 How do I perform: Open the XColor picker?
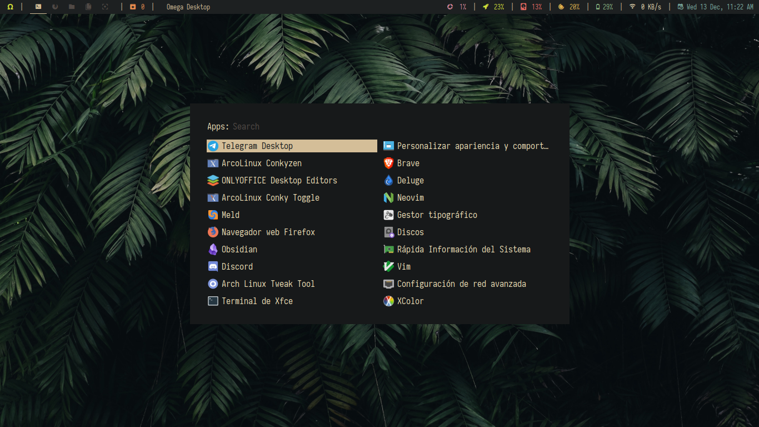[410, 301]
